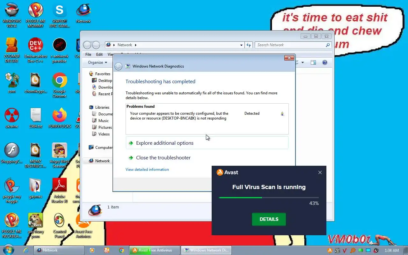Open the 1984.txt file
Viewport: 408px width, 255px height.
pyautogui.click(x=35, y=118)
